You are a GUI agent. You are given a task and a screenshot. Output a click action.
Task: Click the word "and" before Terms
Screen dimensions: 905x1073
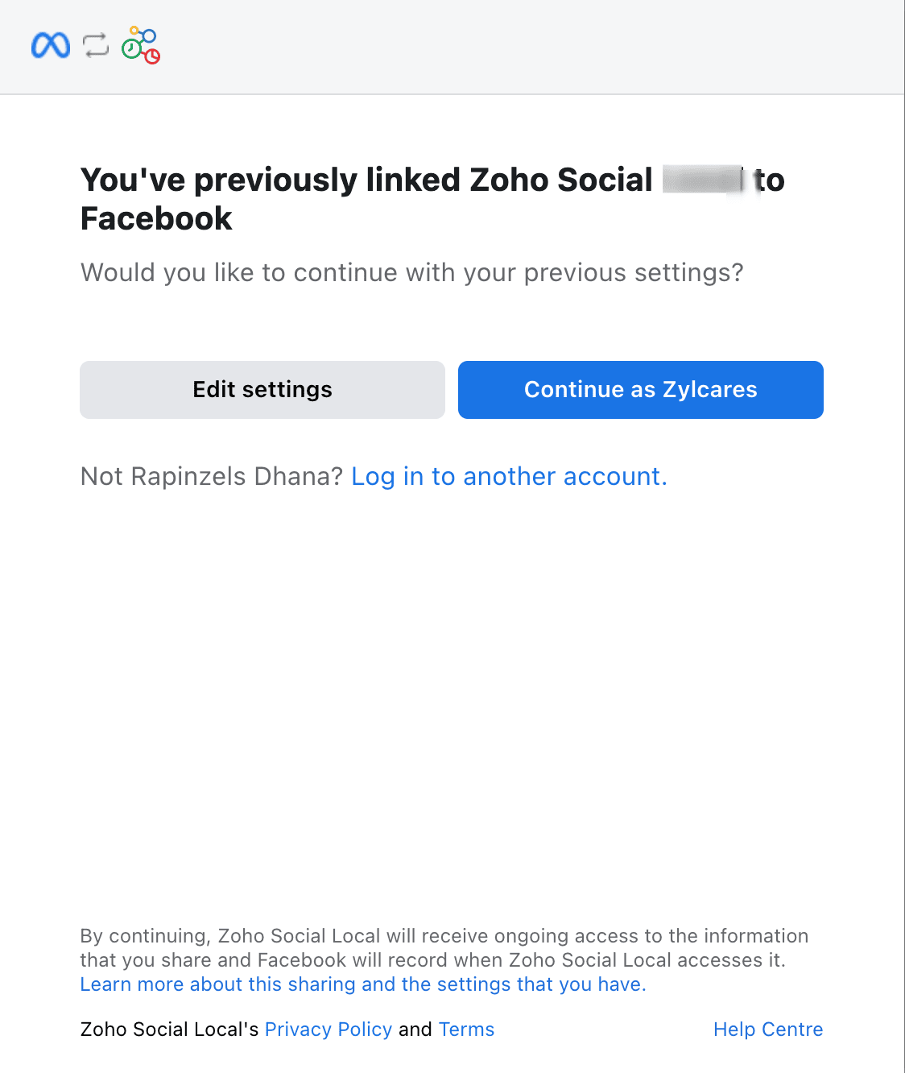pyautogui.click(x=415, y=1029)
